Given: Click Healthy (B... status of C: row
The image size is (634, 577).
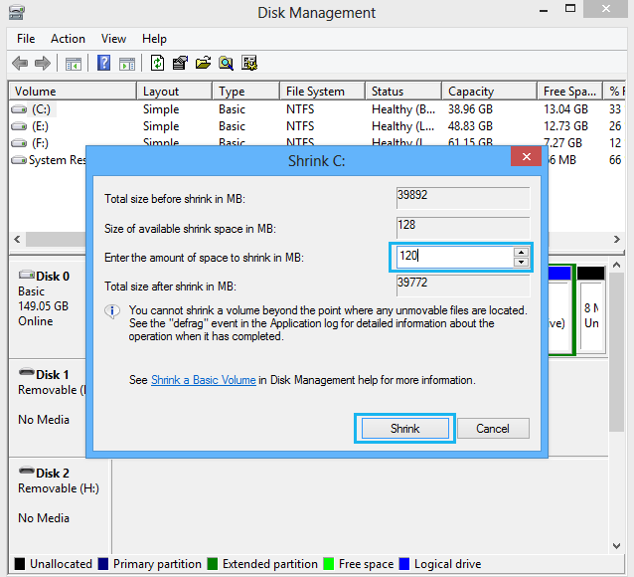Looking at the screenshot, I should [x=403, y=109].
